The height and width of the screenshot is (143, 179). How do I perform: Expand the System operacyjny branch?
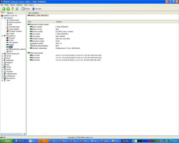click(2, 54)
